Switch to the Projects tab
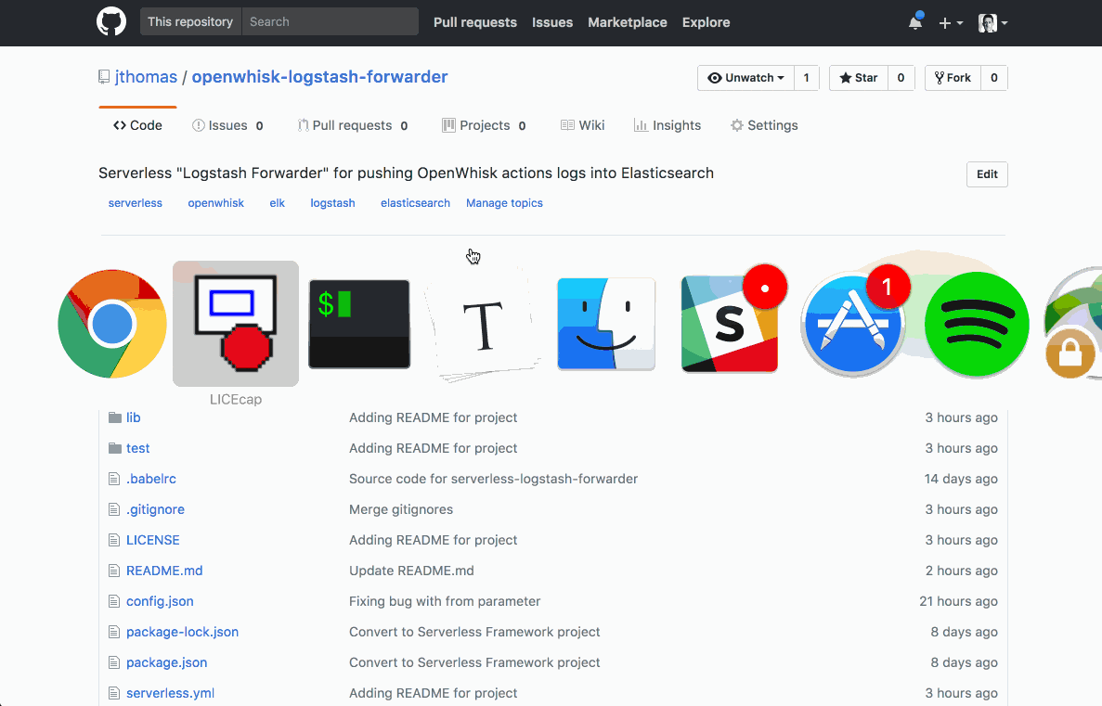Screen dimensions: 1102x706 tap(485, 125)
